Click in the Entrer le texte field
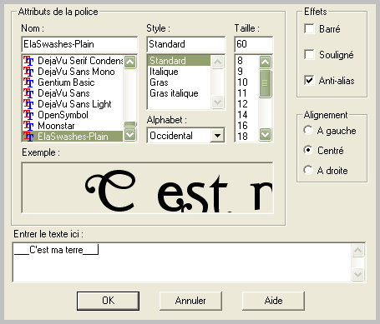The height and width of the screenshot is (324, 380). pyautogui.click(x=182, y=262)
